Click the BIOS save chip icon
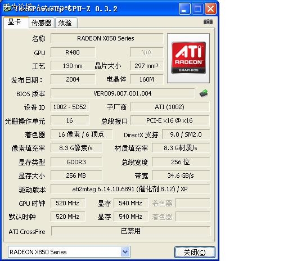 [204, 93]
